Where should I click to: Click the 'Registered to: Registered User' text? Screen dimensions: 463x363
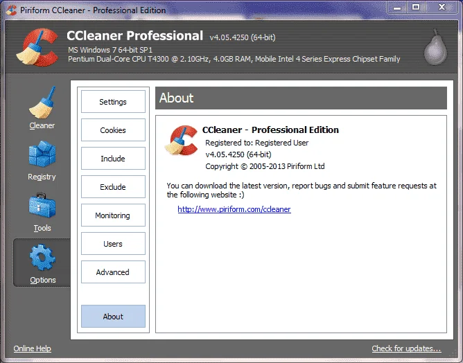point(256,143)
